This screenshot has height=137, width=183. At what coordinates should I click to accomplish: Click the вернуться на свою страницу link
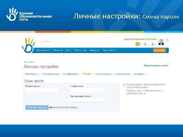pos(65,107)
